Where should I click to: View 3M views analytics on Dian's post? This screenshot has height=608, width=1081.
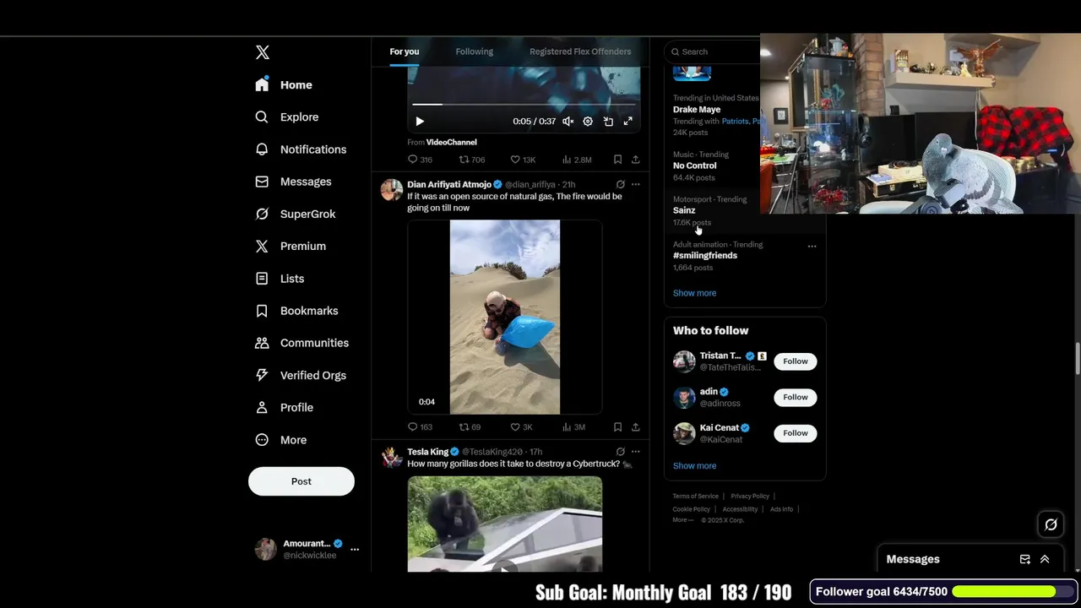[573, 427]
